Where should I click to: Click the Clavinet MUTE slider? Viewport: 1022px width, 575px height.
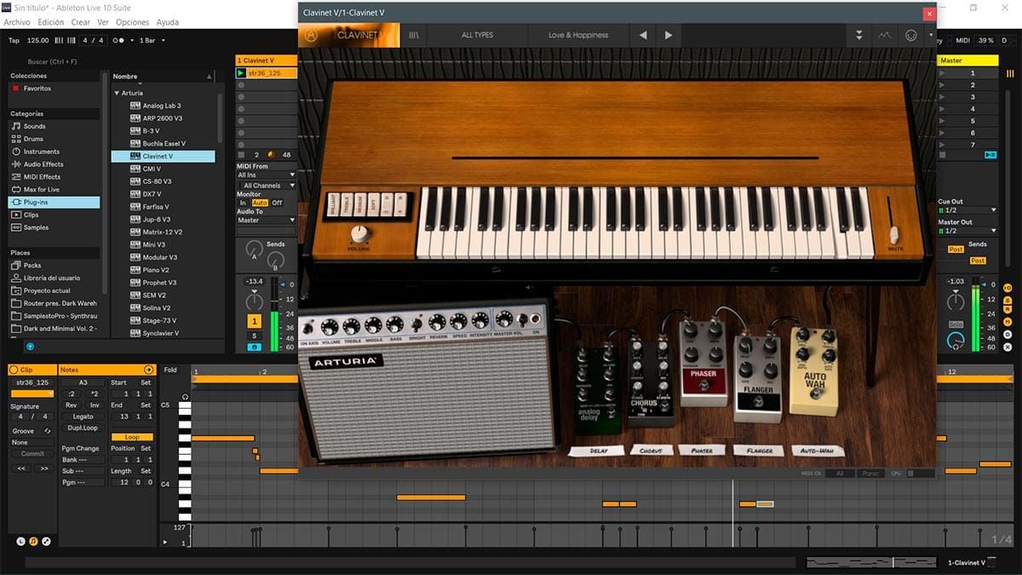894,234
